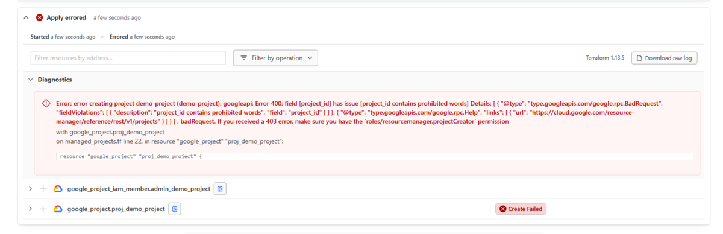Click the plus icon beside google_project.proj_demo_project
This screenshot has width=723, height=234.
43,209
